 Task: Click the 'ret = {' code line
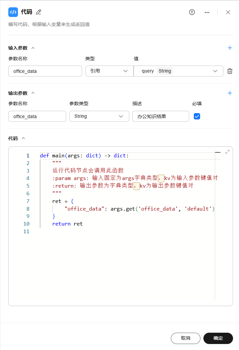pyautogui.click(x=63, y=201)
